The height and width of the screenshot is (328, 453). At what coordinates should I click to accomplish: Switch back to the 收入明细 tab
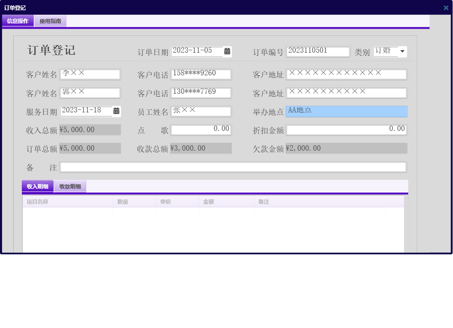[x=38, y=186]
